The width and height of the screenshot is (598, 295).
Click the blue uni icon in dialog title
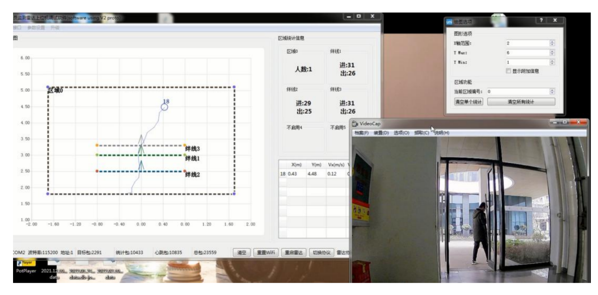coord(449,21)
